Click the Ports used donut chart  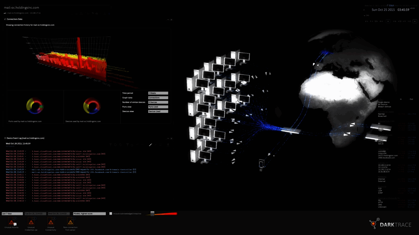tap(35, 106)
